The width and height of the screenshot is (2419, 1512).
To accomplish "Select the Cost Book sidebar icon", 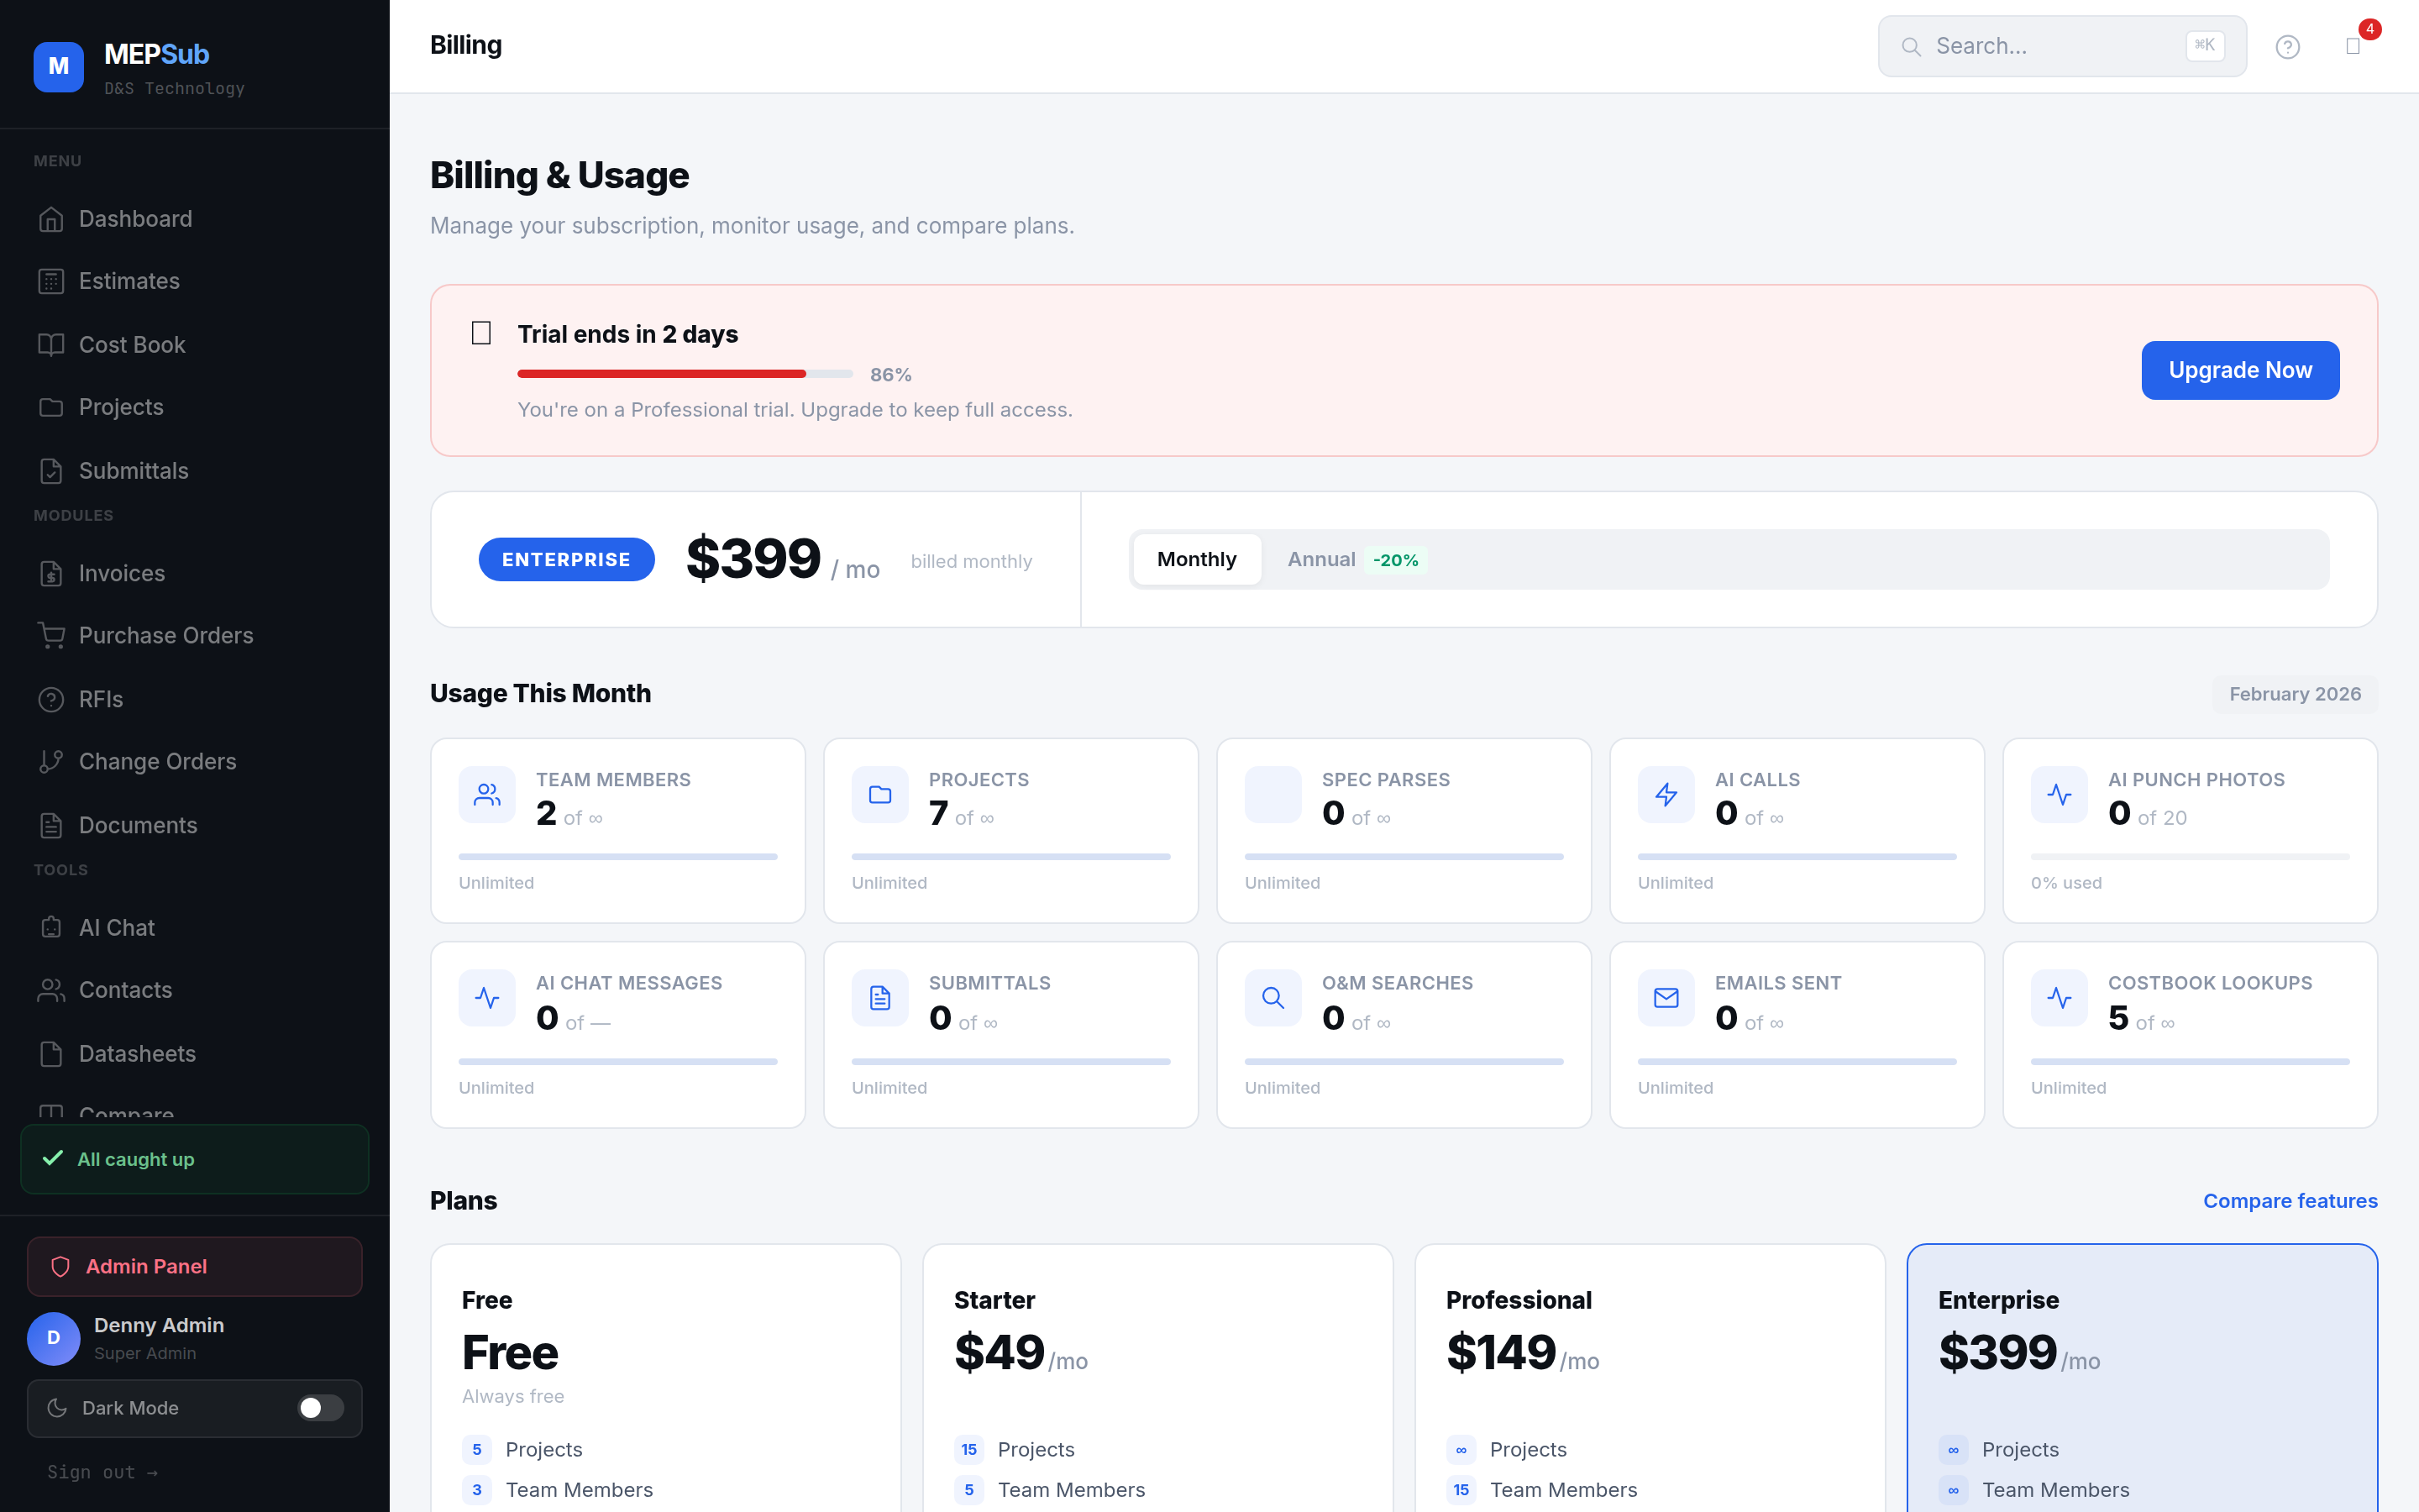I will [x=52, y=344].
